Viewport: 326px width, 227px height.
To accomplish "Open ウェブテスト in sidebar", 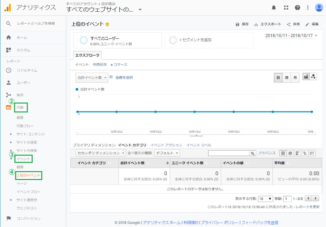I will click(x=27, y=208).
